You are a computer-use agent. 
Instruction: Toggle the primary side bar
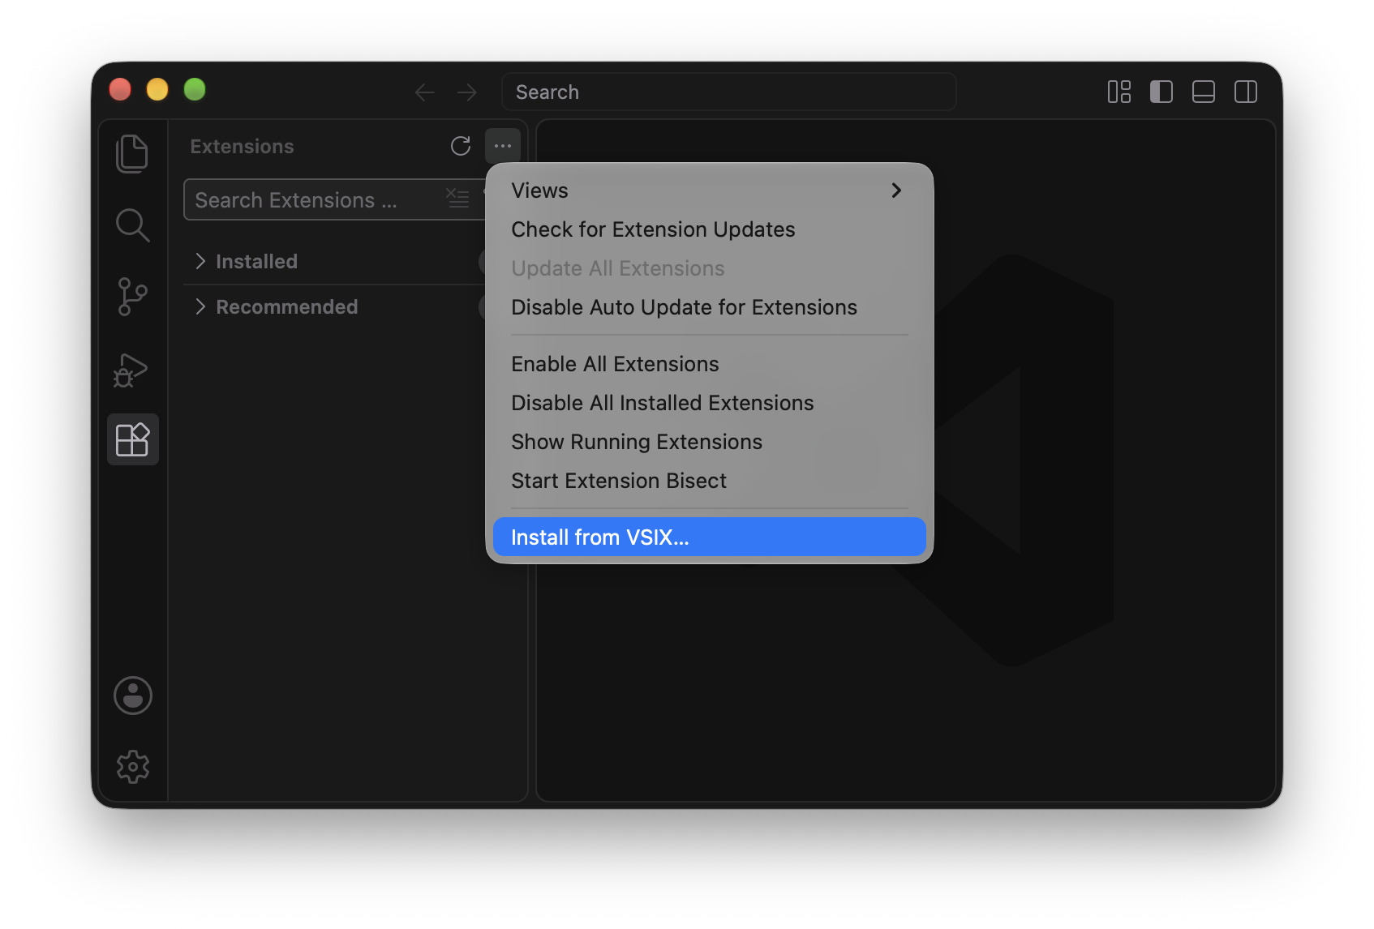pos(1161,92)
